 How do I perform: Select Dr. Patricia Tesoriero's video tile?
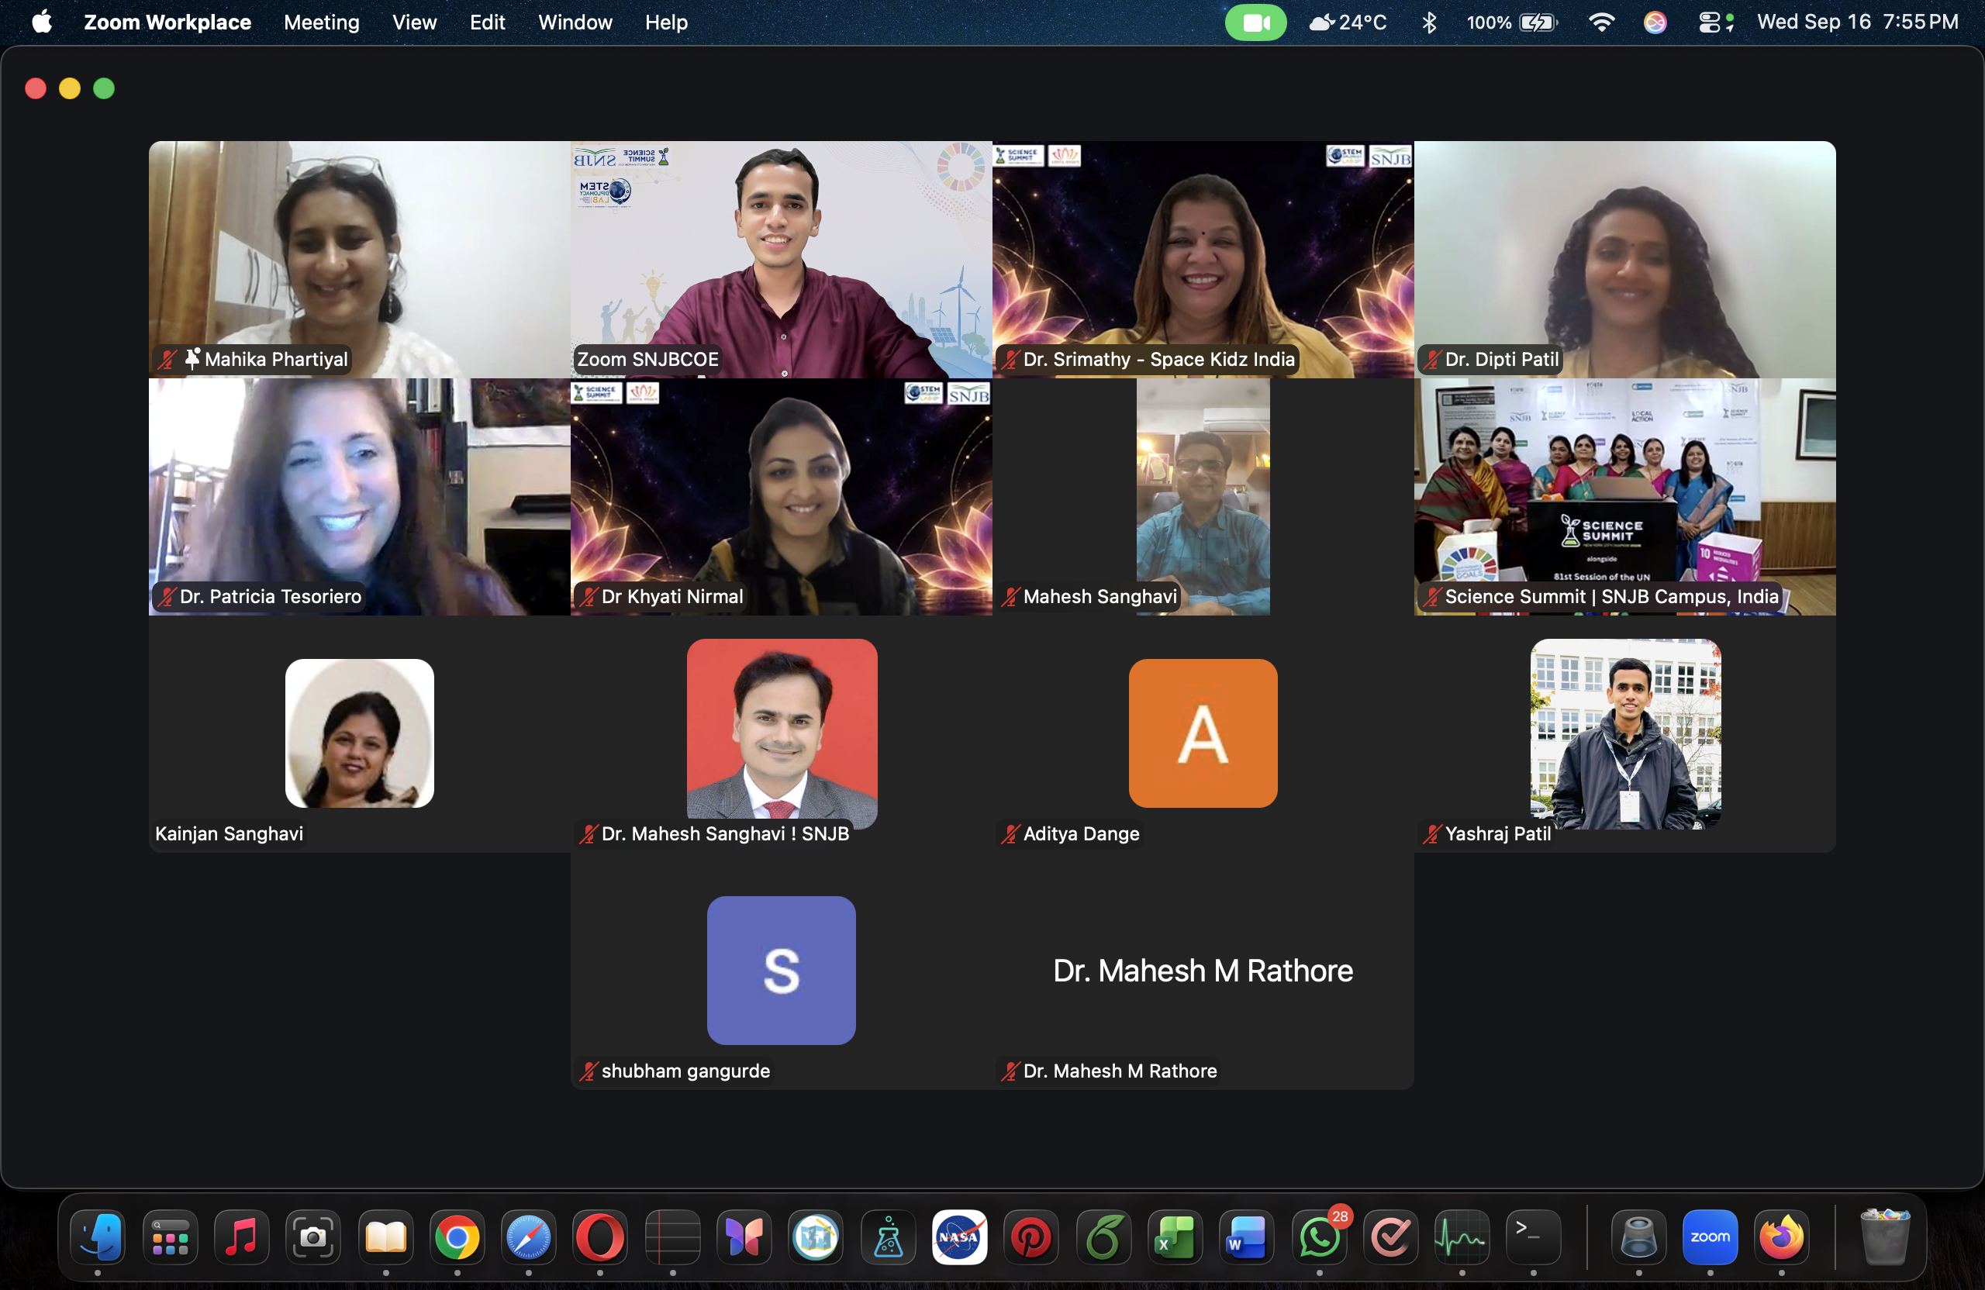click(x=360, y=497)
